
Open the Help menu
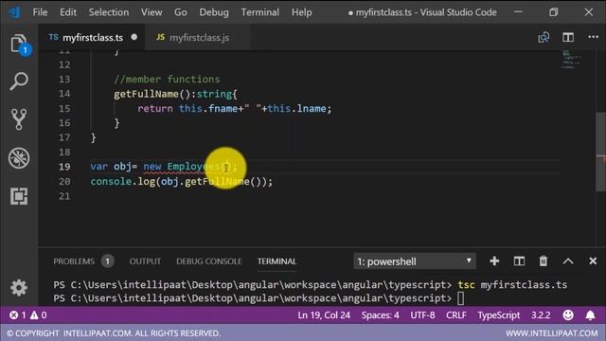point(301,12)
